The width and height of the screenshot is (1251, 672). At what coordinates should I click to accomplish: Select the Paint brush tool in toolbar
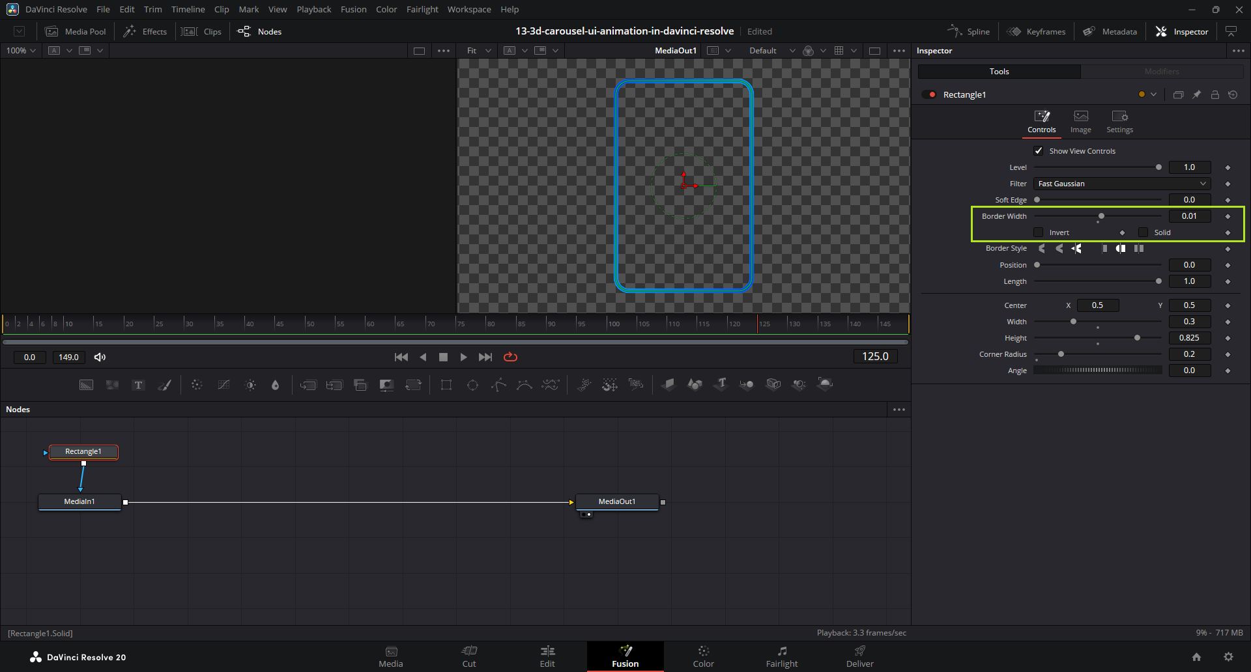coord(165,385)
